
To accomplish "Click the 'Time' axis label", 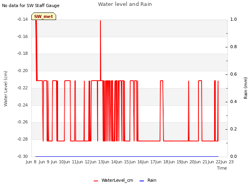I will (222, 168).
